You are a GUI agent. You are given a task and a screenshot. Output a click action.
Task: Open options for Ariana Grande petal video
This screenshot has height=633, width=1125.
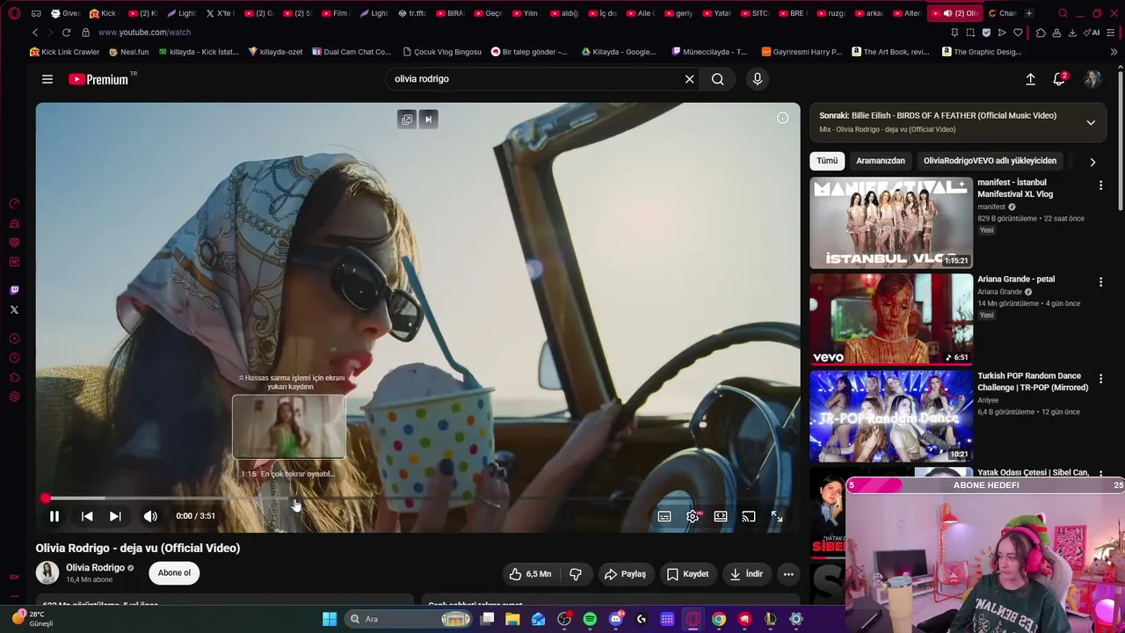click(1100, 282)
